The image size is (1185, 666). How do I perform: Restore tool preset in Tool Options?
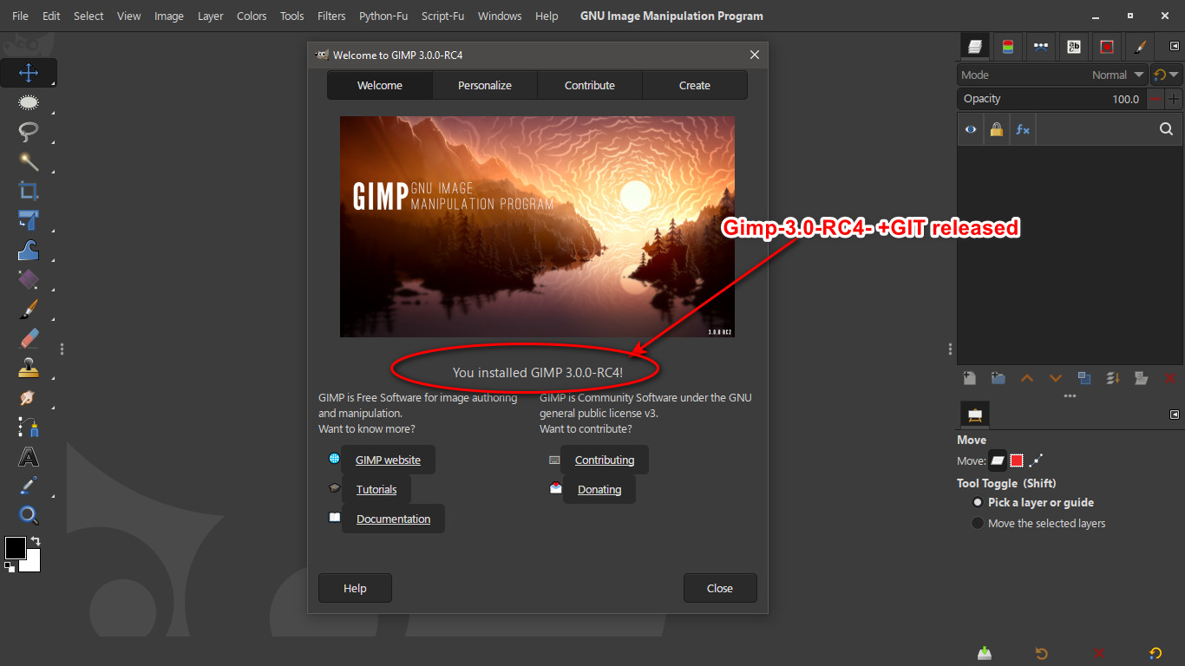tap(1042, 653)
